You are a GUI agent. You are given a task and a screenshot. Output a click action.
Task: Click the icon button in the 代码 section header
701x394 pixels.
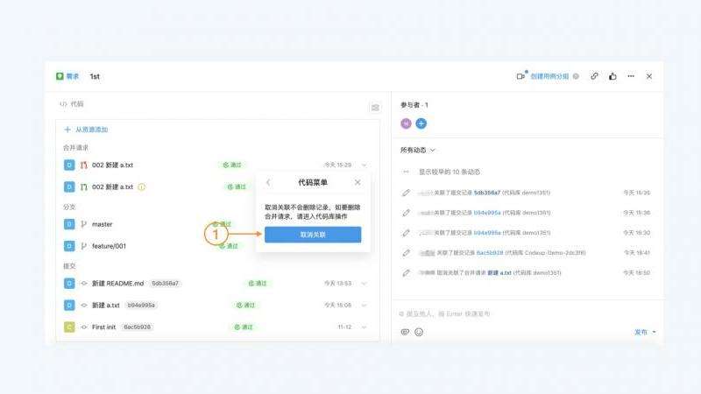(x=376, y=107)
